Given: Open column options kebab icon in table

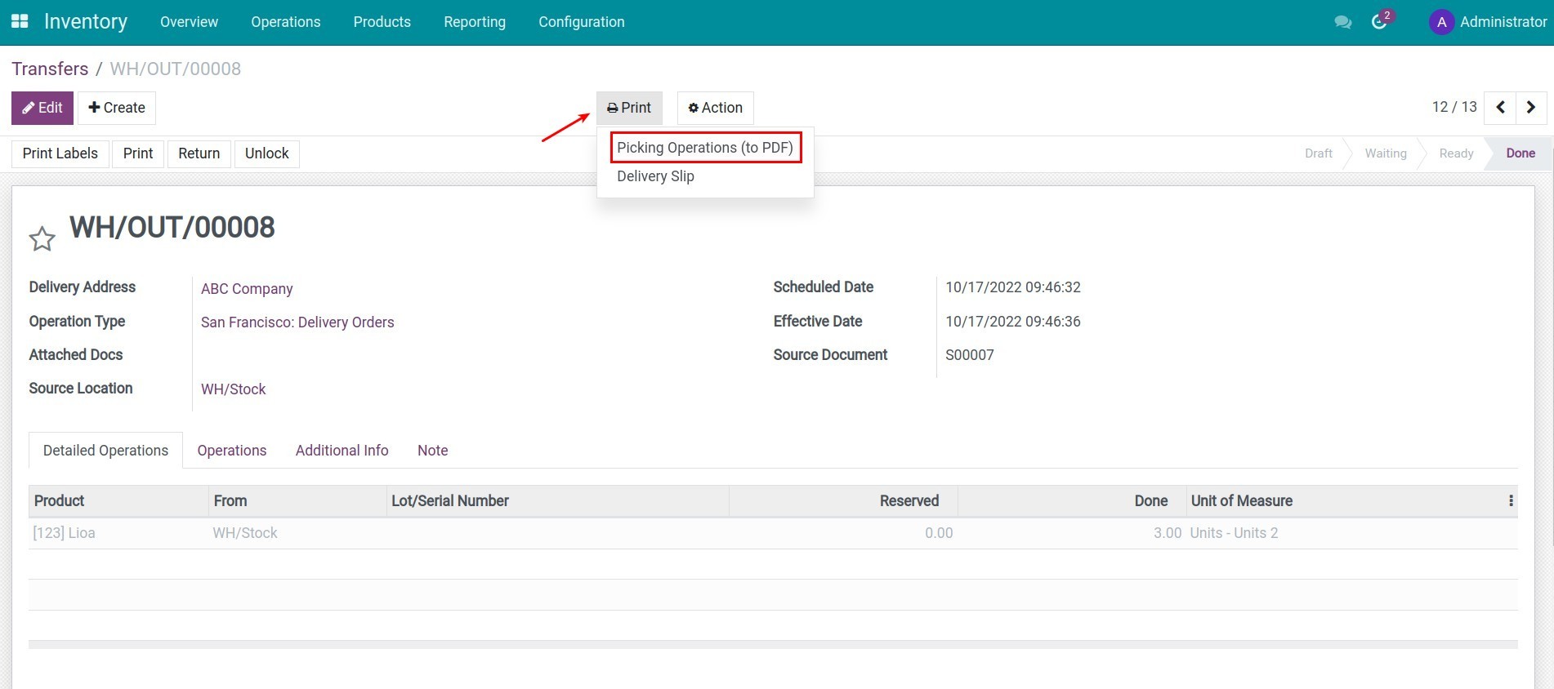Looking at the screenshot, I should pyautogui.click(x=1511, y=501).
